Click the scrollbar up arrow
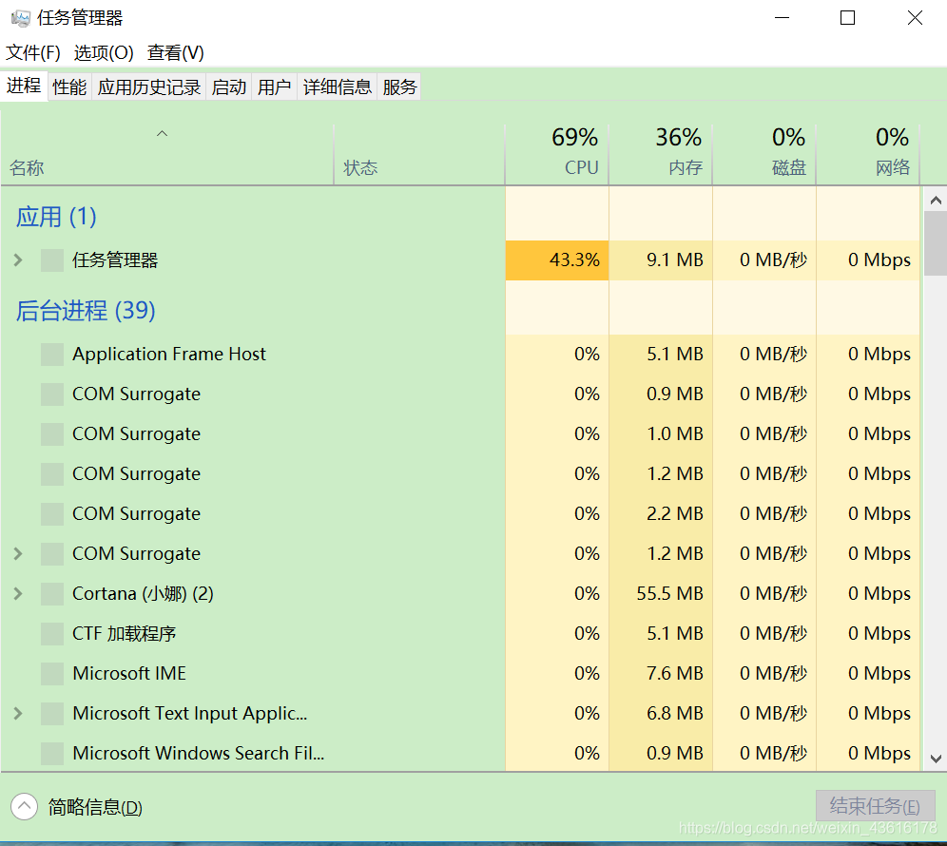 (x=936, y=200)
